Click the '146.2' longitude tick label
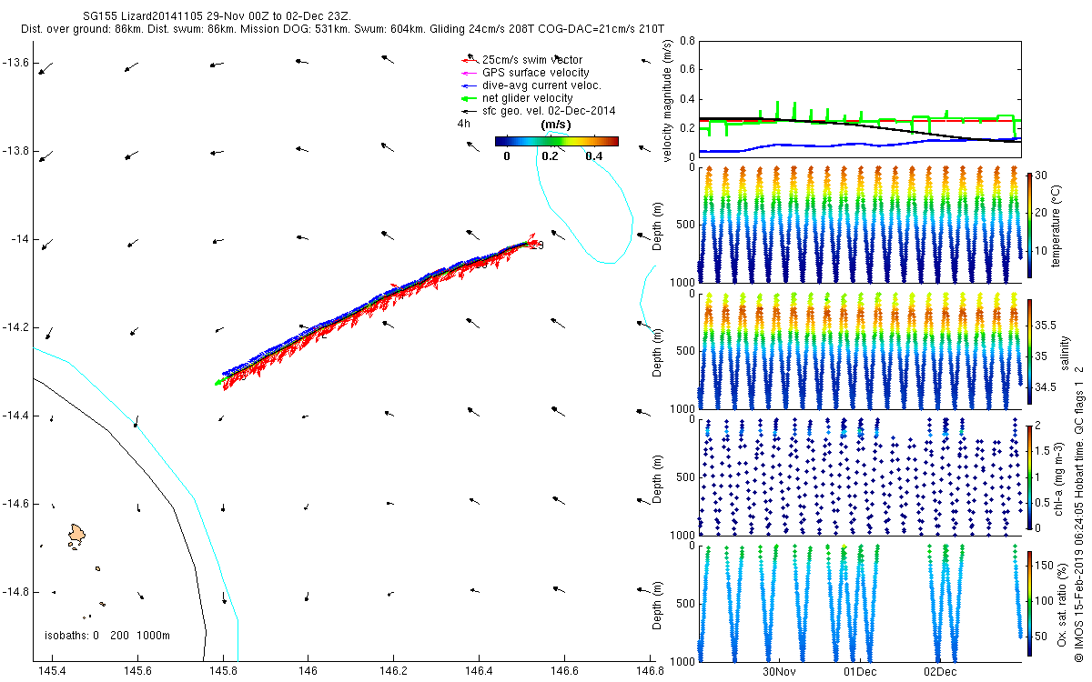The height and width of the screenshot is (682, 1092). coord(393,671)
